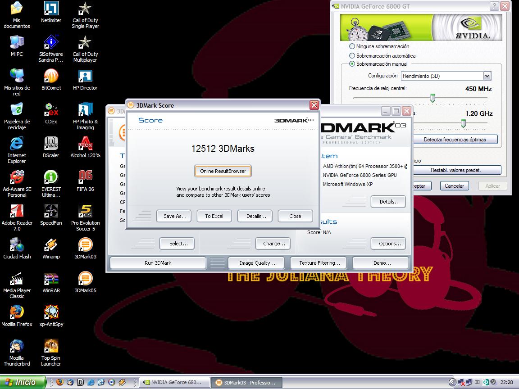
Task: Switch to 3DMark03 taskbar item
Action: [x=246, y=382]
